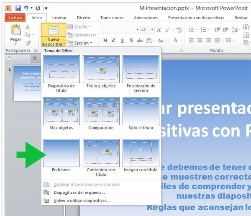Click the Diseño layout button

[x=79, y=27]
